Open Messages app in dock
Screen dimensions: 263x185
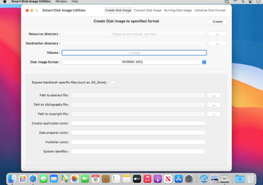click(43, 179)
